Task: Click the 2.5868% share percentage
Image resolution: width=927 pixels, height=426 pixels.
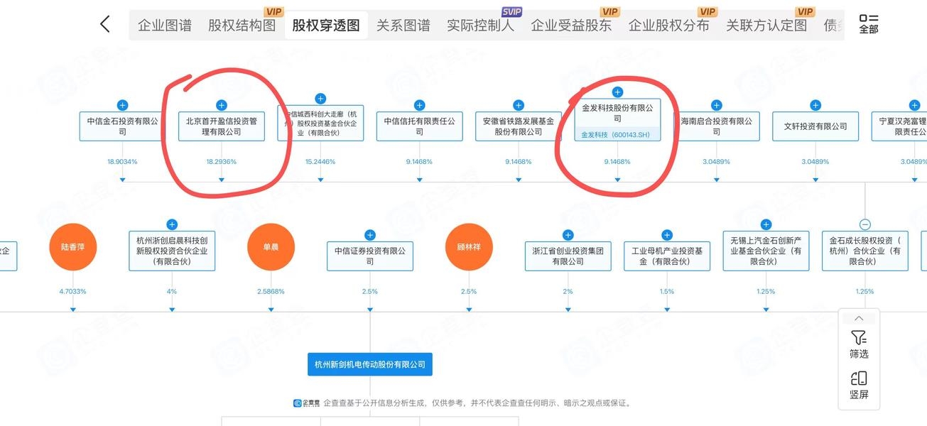Action: click(x=271, y=292)
